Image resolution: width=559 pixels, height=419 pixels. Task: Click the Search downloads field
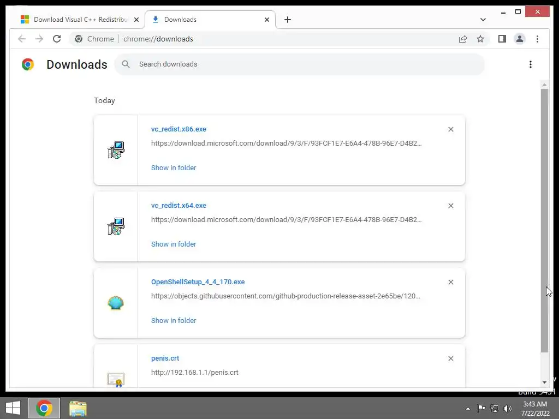pyautogui.click(x=300, y=64)
